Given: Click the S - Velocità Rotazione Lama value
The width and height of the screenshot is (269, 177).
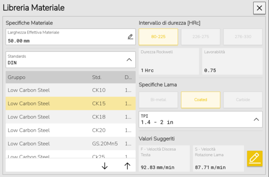Looking at the screenshot, I should click(x=218, y=158).
